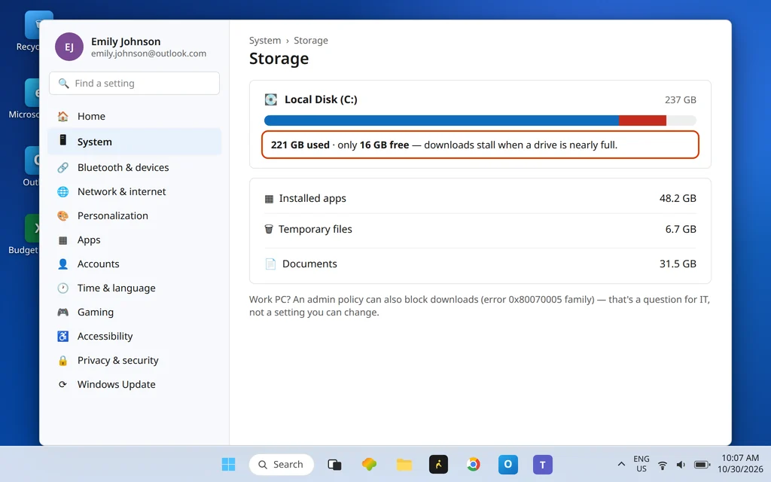Open Privacy & security settings
771x482 pixels.
134,360
